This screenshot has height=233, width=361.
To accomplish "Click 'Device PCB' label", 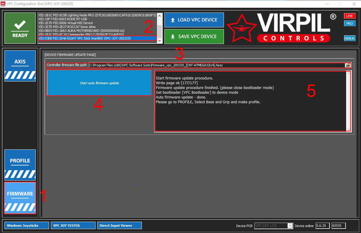I will point(244,226).
